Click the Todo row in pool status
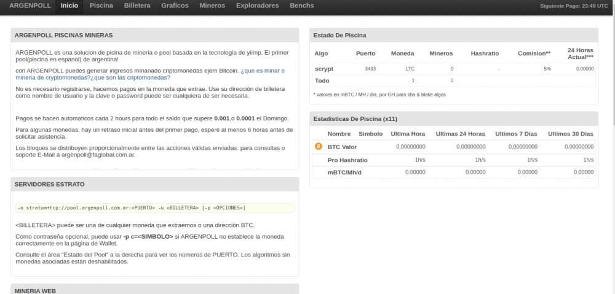615x294 pixels. tap(322, 80)
